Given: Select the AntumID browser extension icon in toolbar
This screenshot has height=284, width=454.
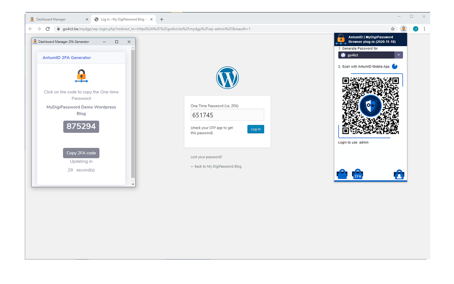Looking at the screenshot, I should 404,29.
